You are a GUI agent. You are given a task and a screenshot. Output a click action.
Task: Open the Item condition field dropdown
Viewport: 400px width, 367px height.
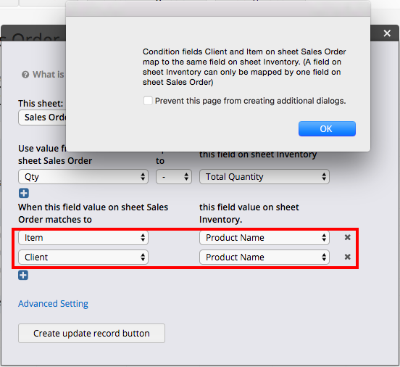point(83,237)
